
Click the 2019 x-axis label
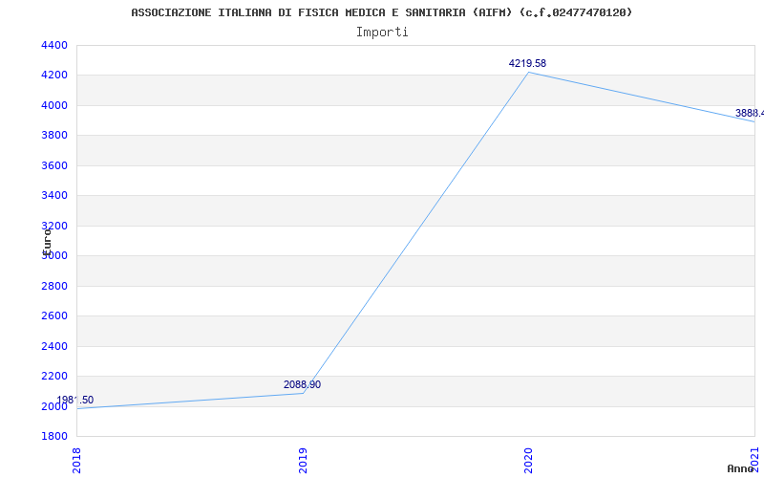click(303, 461)
